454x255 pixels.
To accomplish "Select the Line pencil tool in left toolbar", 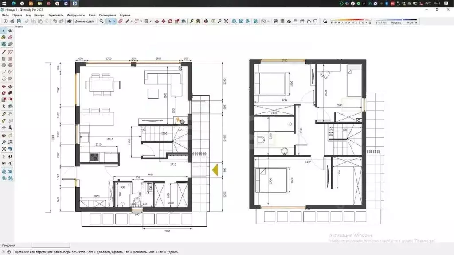I will click(x=4, y=52).
